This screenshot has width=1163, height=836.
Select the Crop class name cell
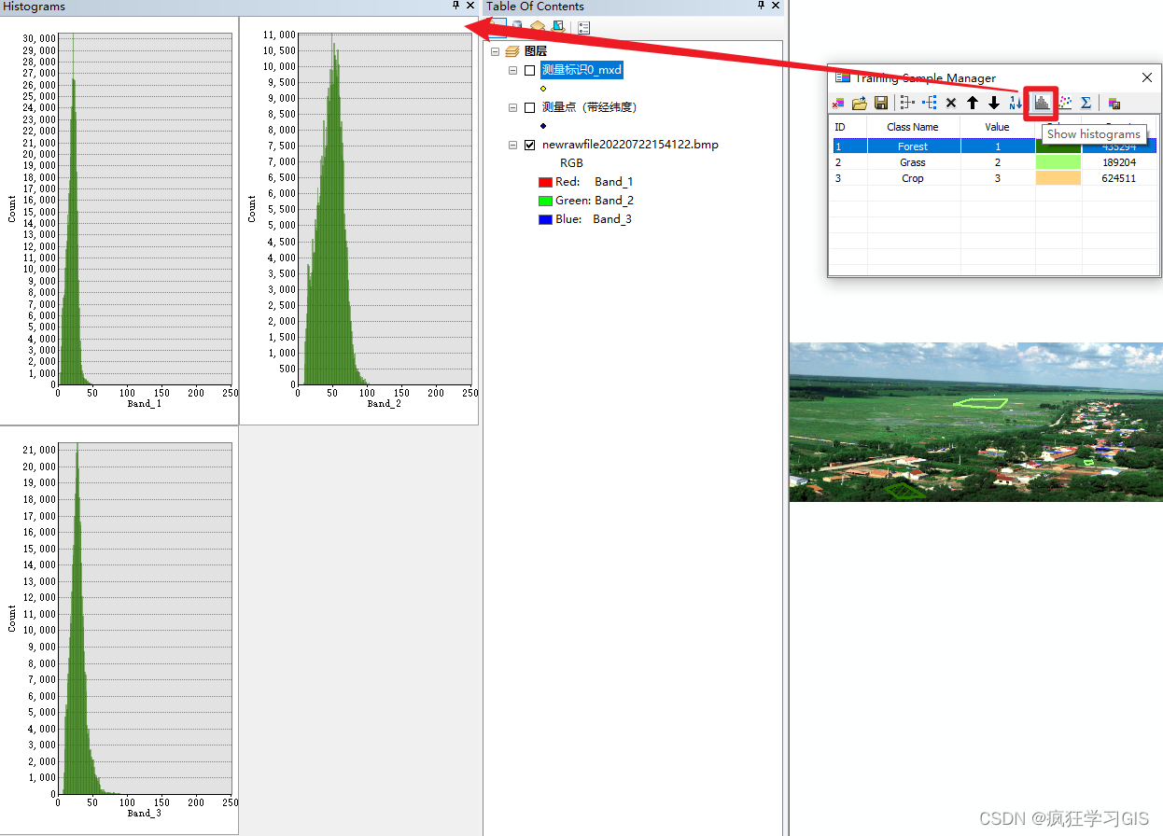pos(913,178)
